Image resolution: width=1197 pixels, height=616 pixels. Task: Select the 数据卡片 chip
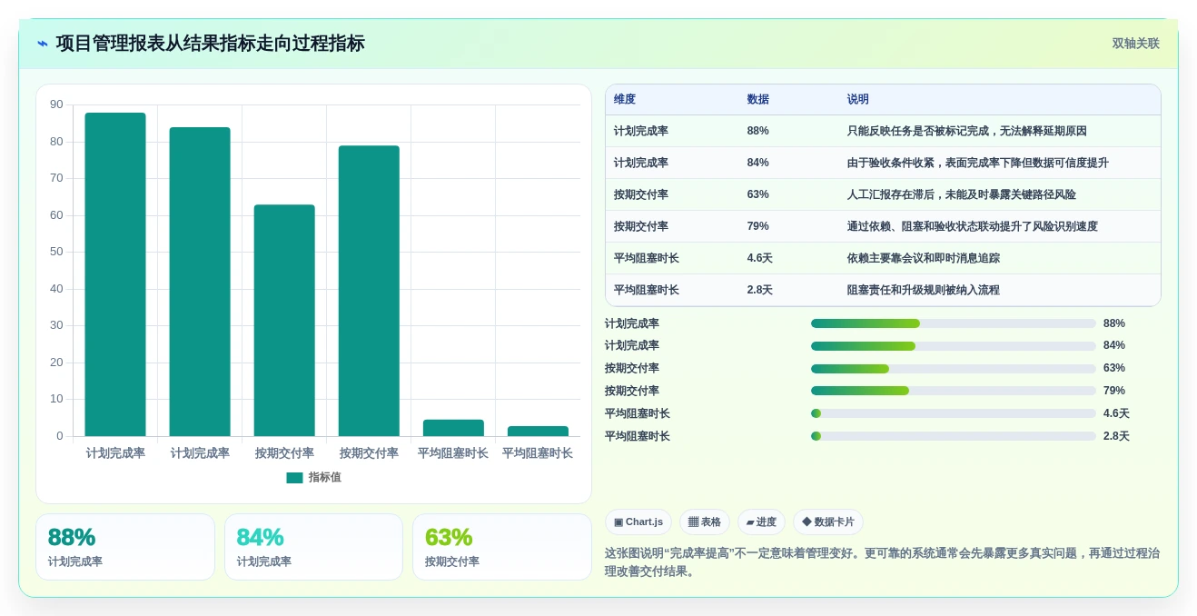point(828,522)
